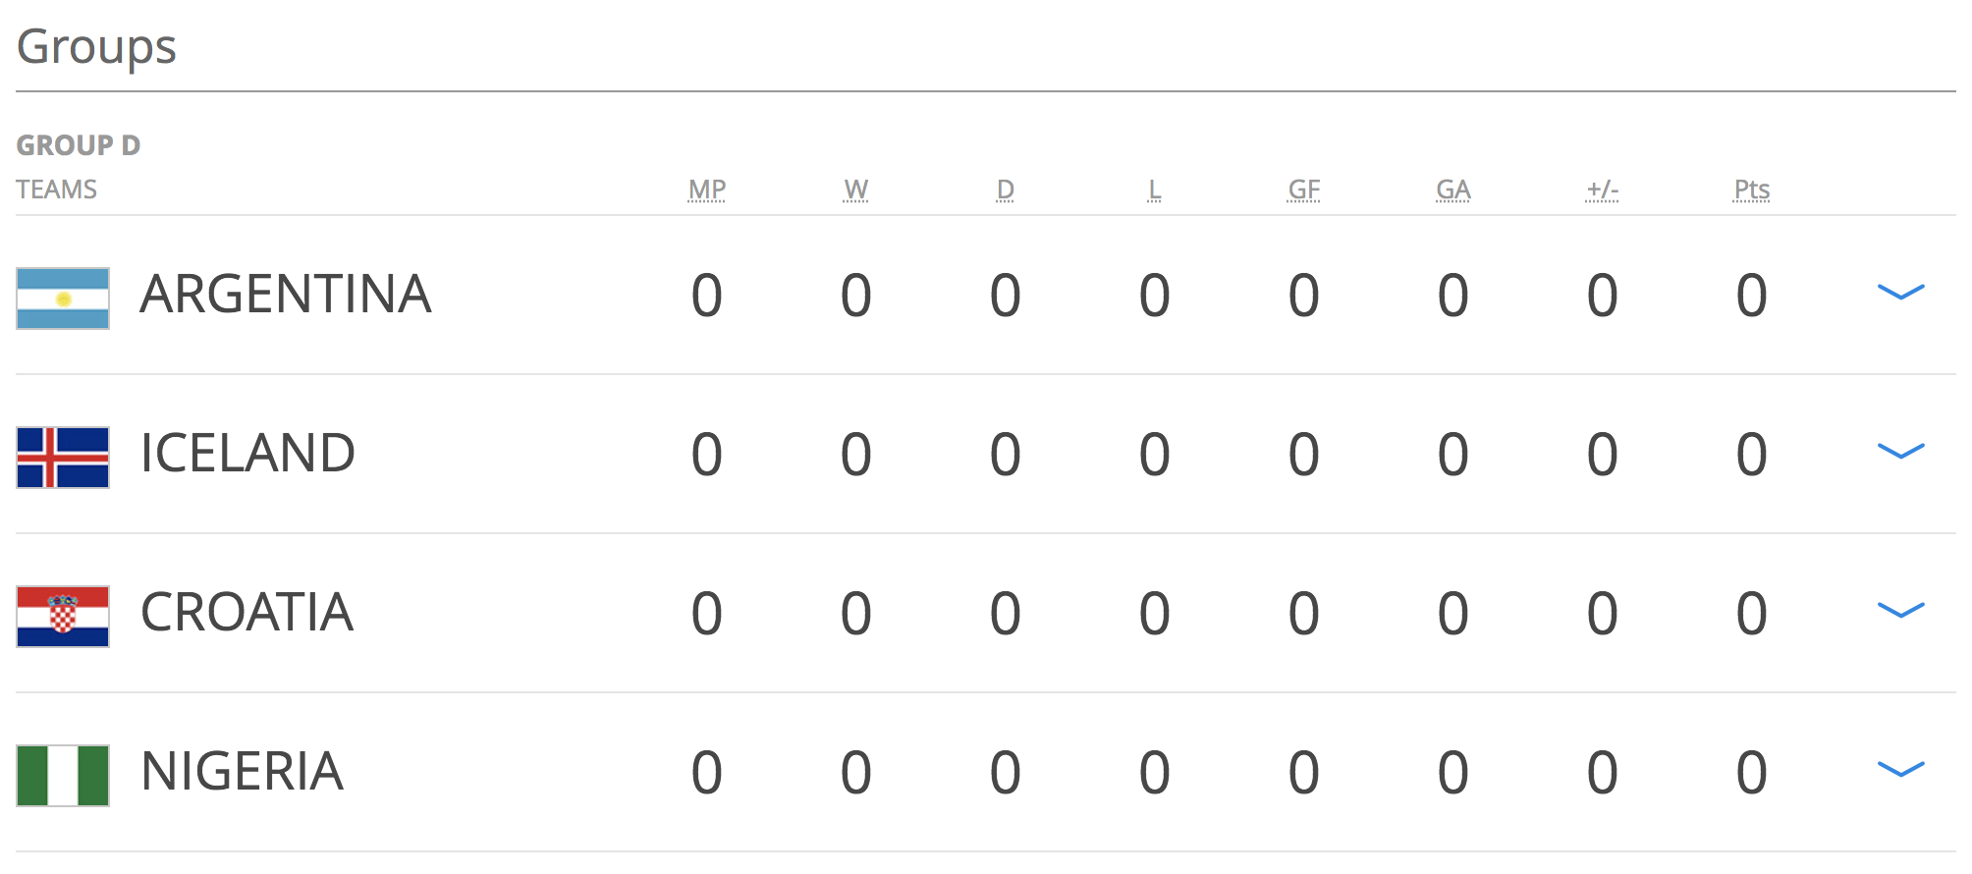Click the GROUP D heading
The width and height of the screenshot is (1972, 874).
[x=79, y=145]
